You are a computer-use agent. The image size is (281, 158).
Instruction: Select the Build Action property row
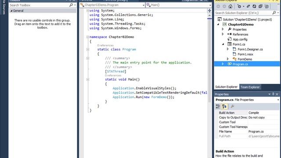(248, 113)
